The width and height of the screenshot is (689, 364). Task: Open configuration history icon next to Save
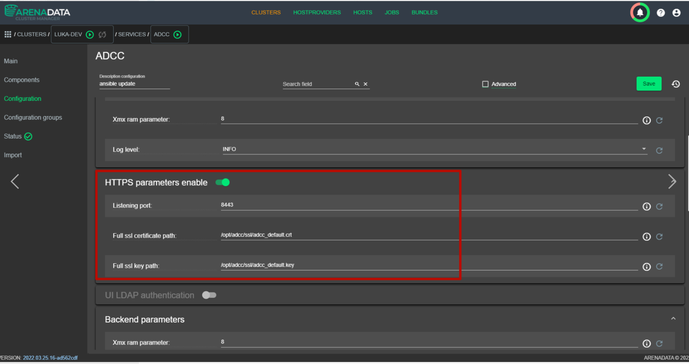675,84
